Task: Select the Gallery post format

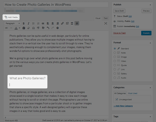Action: pyautogui.click(x=115, y=74)
